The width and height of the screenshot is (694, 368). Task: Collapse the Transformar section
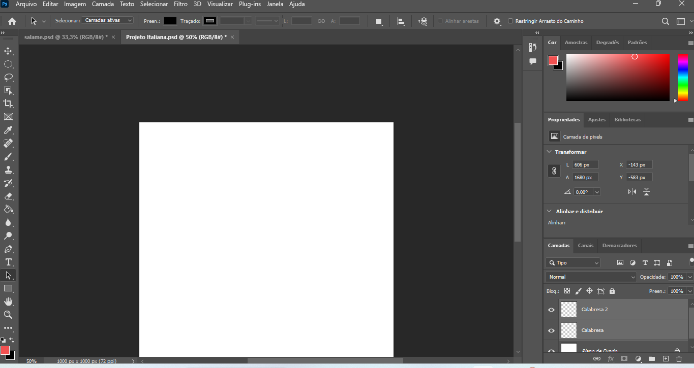549,152
